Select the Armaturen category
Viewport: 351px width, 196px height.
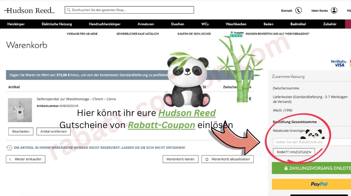(145, 24)
